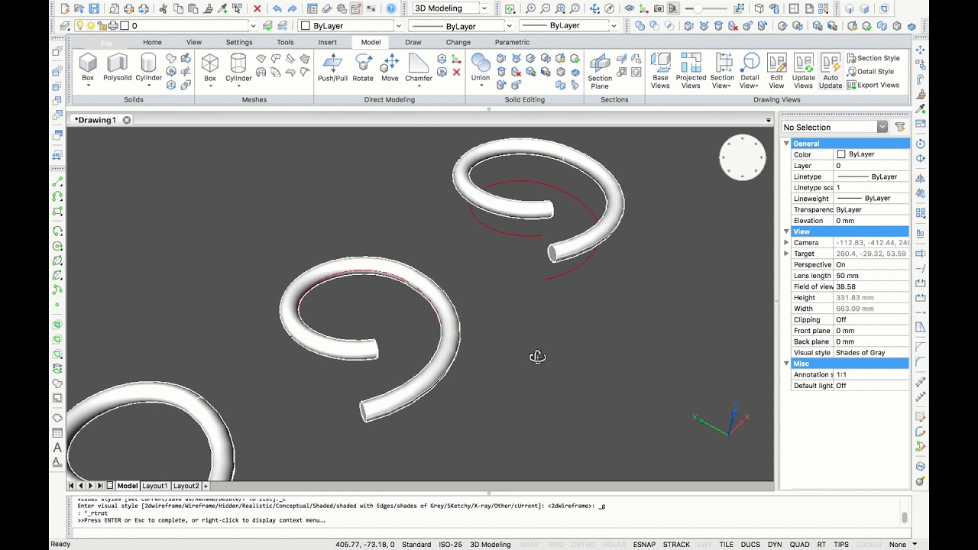Select the Rotate direct modeling tool

[x=363, y=67]
